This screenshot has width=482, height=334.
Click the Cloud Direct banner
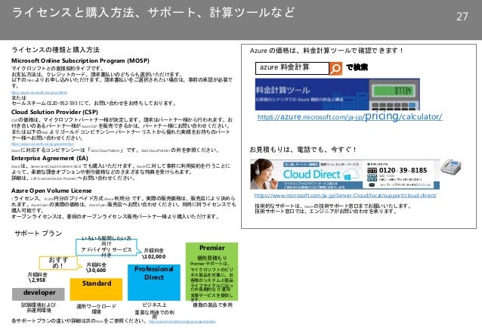click(x=345, y=174)
